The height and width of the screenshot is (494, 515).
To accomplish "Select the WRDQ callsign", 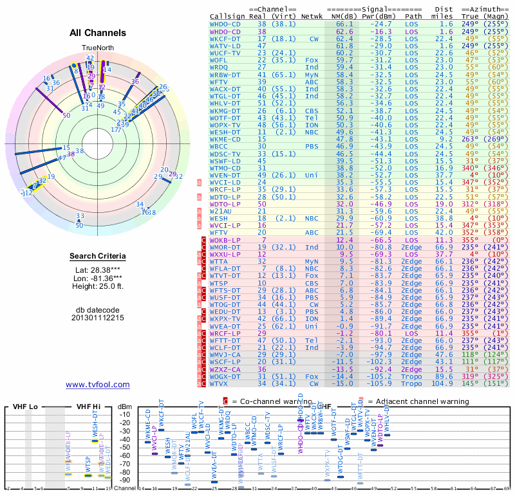I will pos(218,68).
